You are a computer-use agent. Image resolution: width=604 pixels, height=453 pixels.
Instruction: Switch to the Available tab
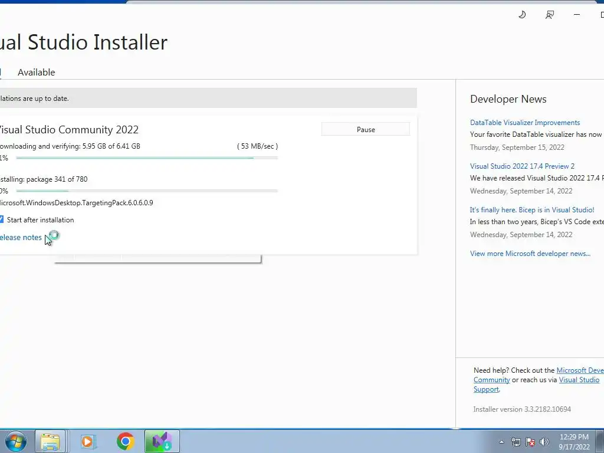click(36, 73)
